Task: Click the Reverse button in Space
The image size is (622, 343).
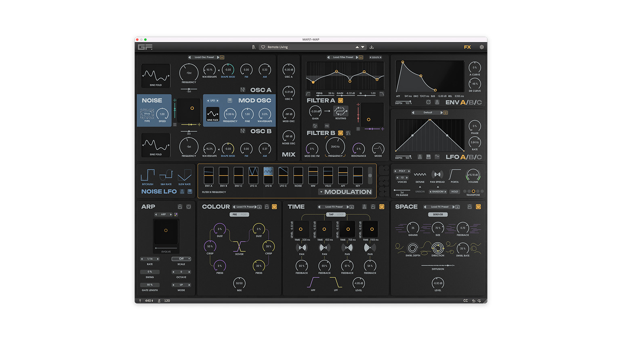Action: pos(438,215)
